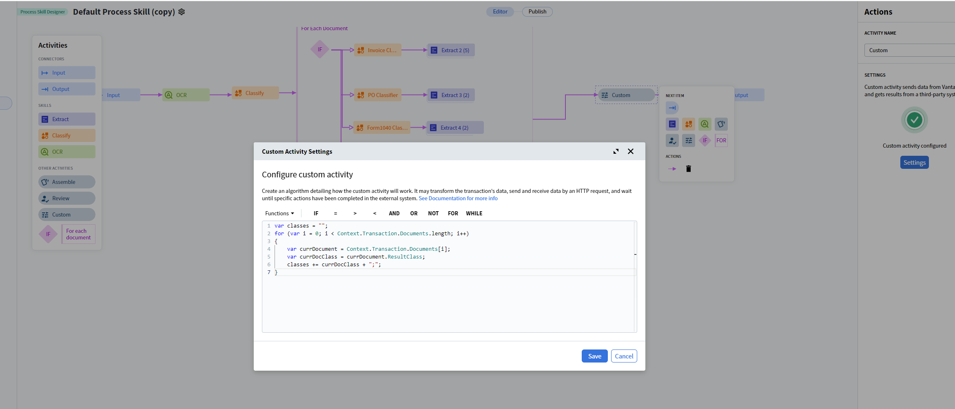Insert AND operator from editor toolbar

394,213
